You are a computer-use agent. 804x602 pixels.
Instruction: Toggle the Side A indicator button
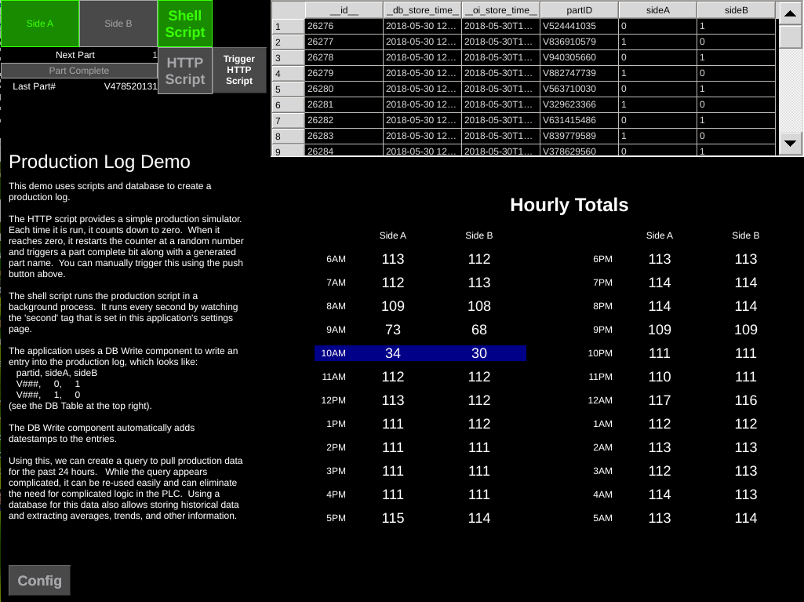[40, 24]
